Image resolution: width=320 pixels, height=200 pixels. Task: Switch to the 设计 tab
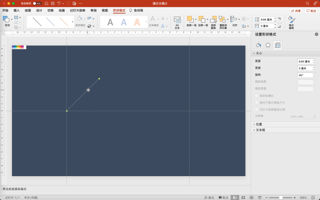click(39, 10)
